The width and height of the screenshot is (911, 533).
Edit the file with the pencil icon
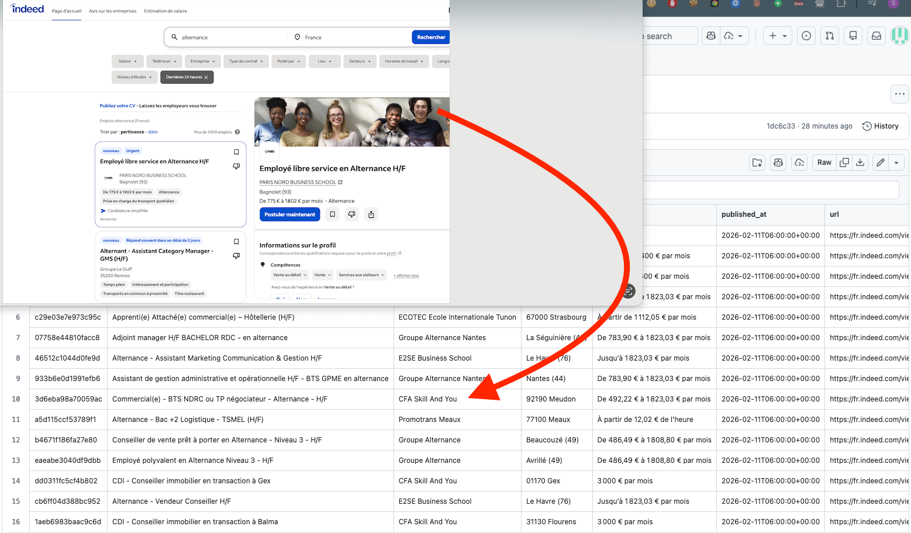click(x=880, y=162)
